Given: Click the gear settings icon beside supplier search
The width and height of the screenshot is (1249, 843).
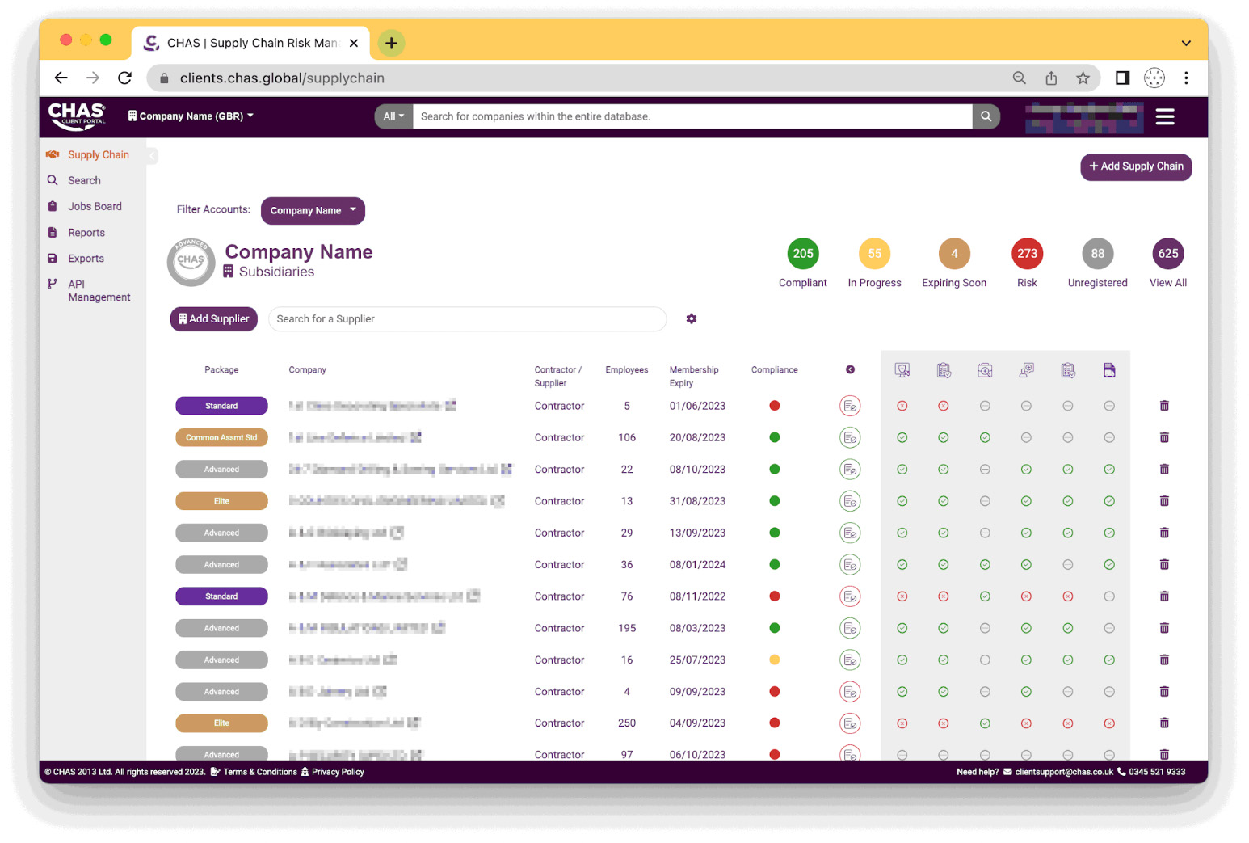Looking at the screenshot, I should click(x=691, y=319).
